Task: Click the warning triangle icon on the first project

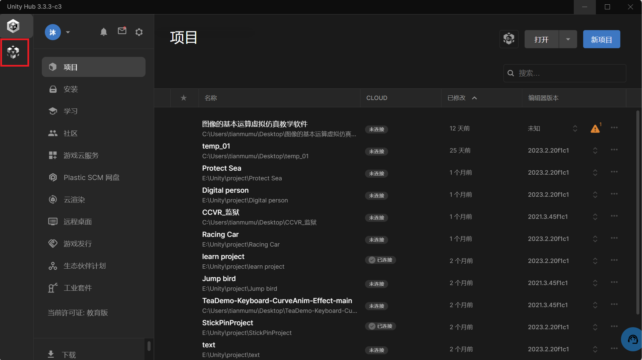Action: pos(595,128)
